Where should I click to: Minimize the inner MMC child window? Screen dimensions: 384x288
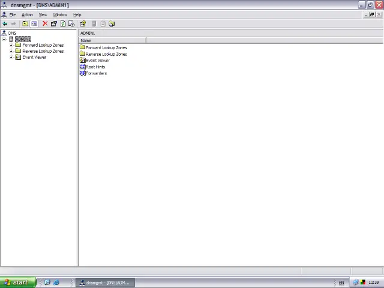point(366,14)
